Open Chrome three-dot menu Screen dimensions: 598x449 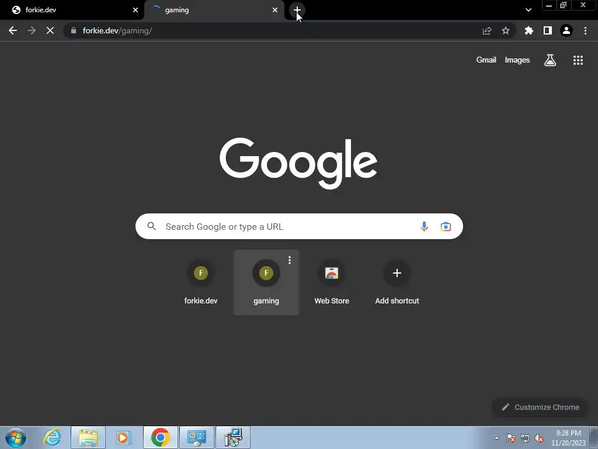pos(585,30)
